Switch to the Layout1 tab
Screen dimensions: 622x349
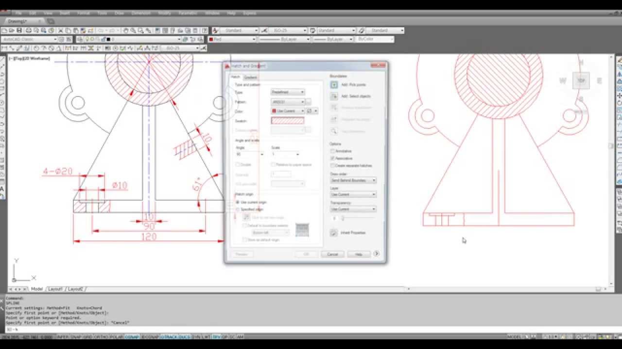pyautogui.click(x=55, y=289)
